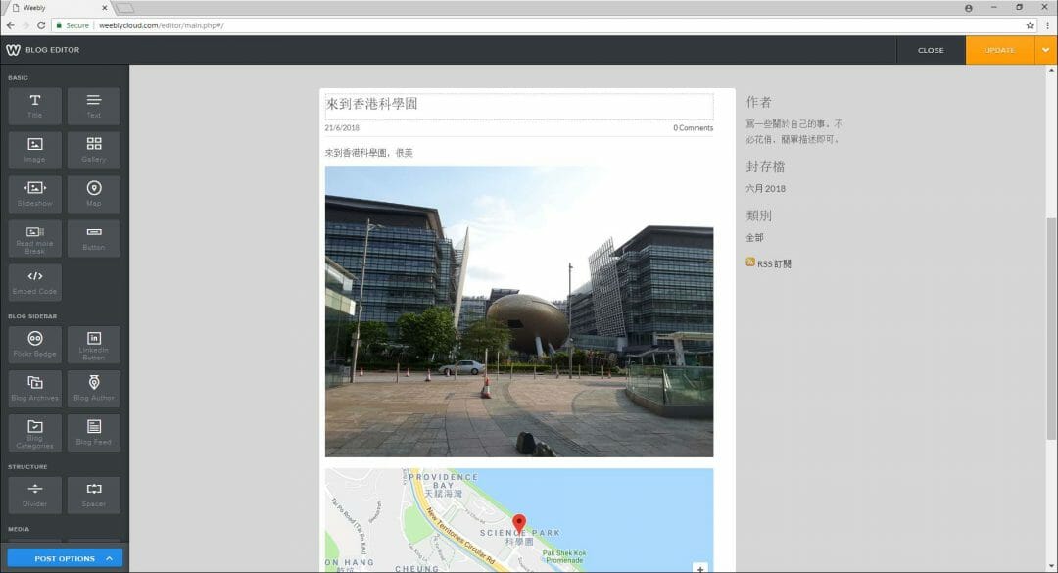
Task: Add a Spacer structure element
Action: (x=94, y=495)
